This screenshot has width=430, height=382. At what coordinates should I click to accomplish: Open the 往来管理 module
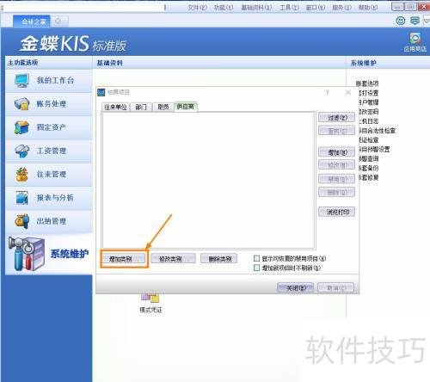pyautogui.click(x=49, y=175)
